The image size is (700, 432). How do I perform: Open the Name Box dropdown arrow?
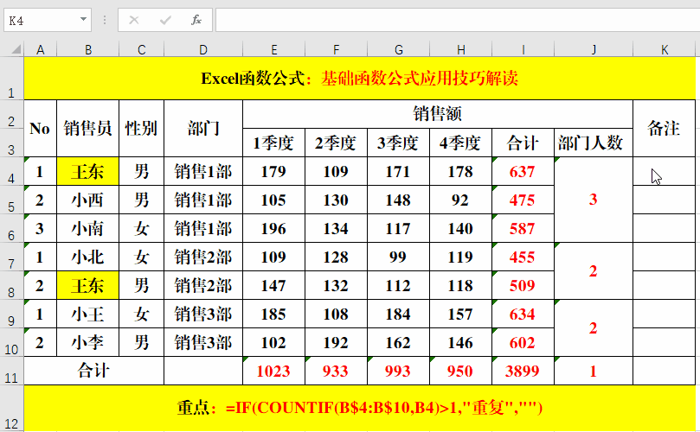(x=83, y=20)
